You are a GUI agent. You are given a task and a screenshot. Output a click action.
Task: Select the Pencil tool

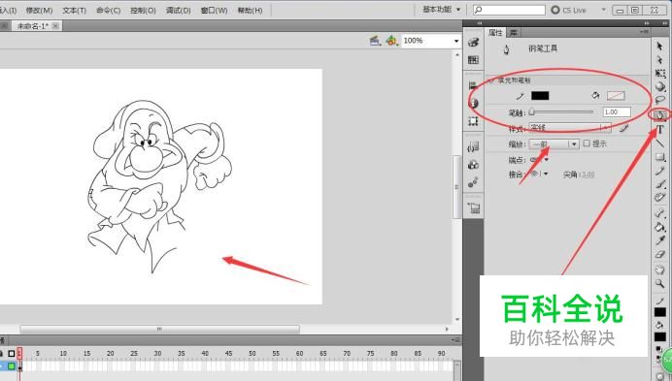pyautogui.click(x=660, y=171)
